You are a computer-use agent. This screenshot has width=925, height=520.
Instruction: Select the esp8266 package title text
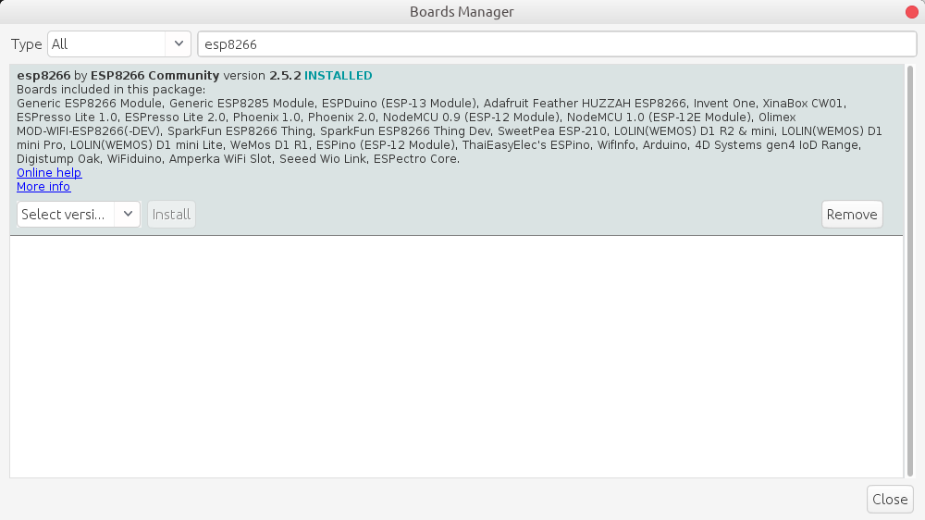(43, 76)
